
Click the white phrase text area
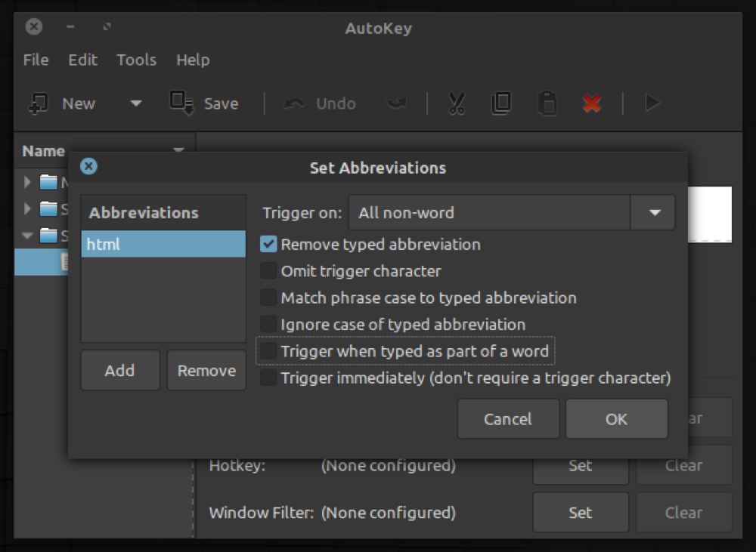710,214
